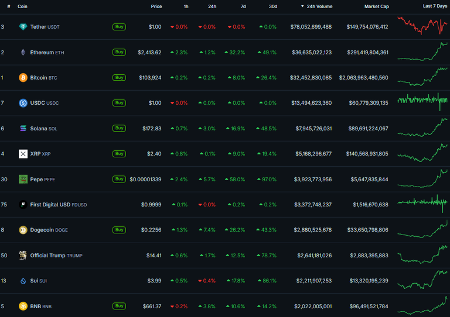Click the Last 7 Days column header
The height and width of the screenshot is (317, 450).
point(435,6)
